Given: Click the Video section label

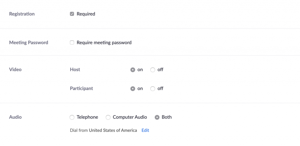Looking at the screenshot, I should (x=15, y=70).
